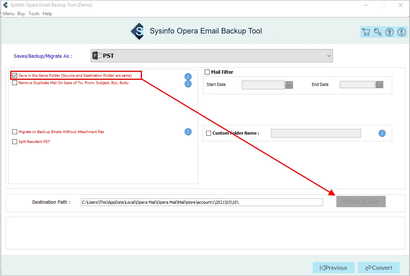This screenshot has width=410, height=276.
Task: Check Split Resultant PST option
Action: pyautogui.click(x=15, y=142)
